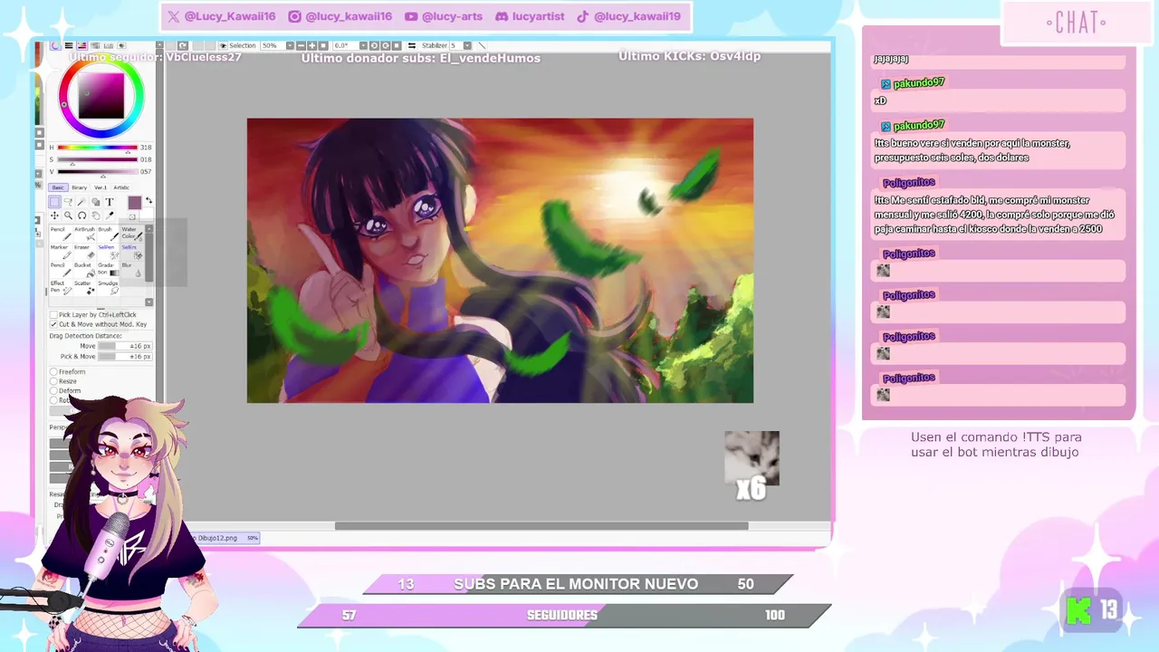Select the rectangular selection tool
Viewport: 1159px width, 652px height.
pos(54,202)
